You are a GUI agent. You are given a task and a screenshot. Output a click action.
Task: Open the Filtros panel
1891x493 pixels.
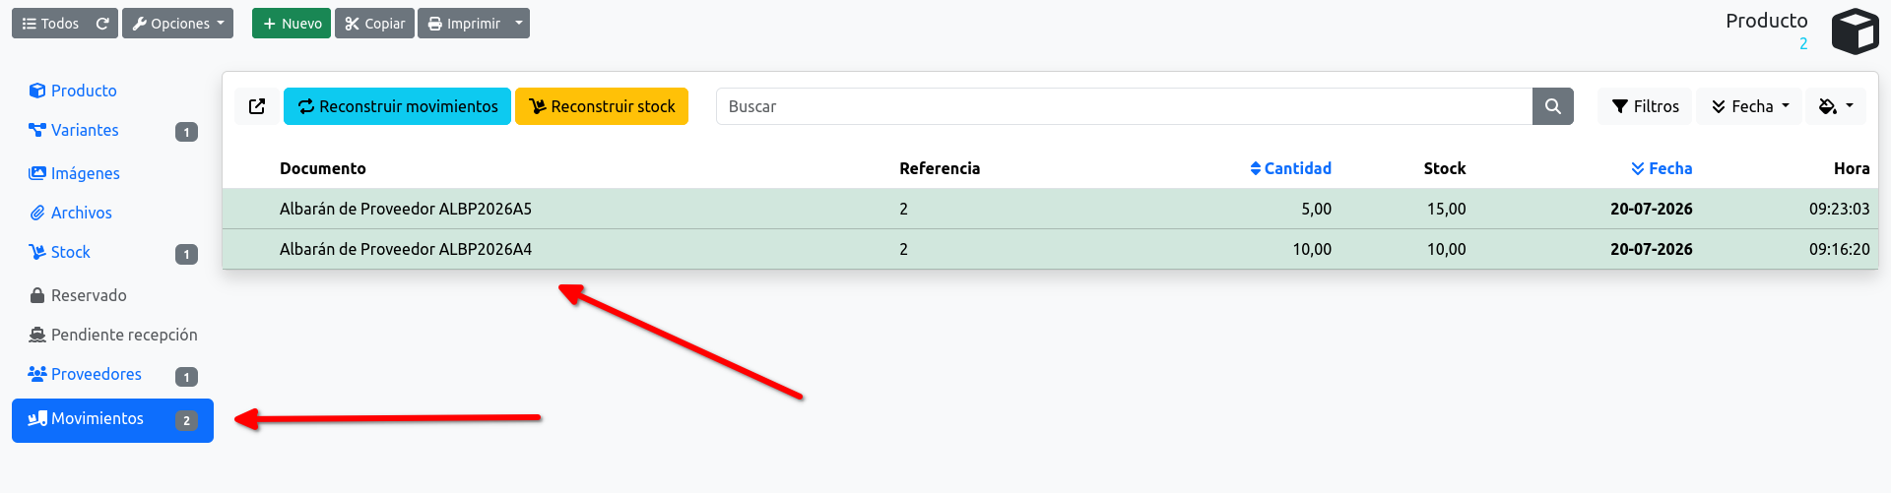coord(1645,106)
